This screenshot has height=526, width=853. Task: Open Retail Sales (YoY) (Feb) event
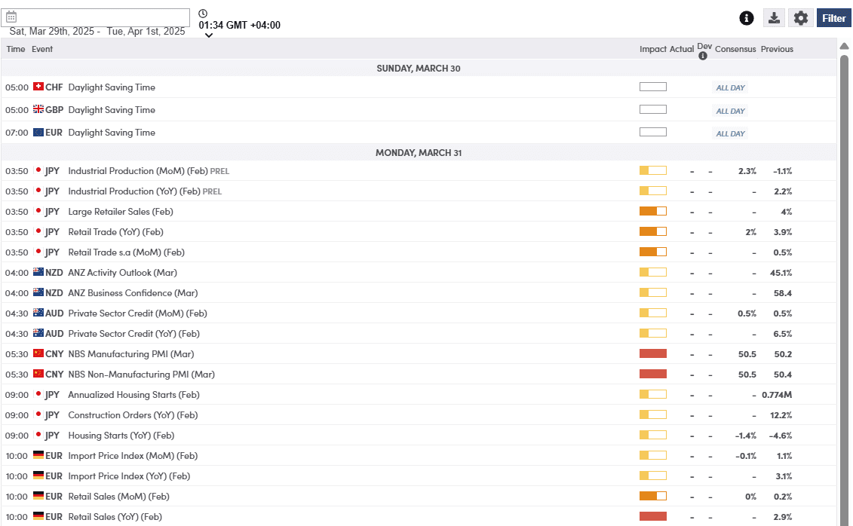pos(115,517)
